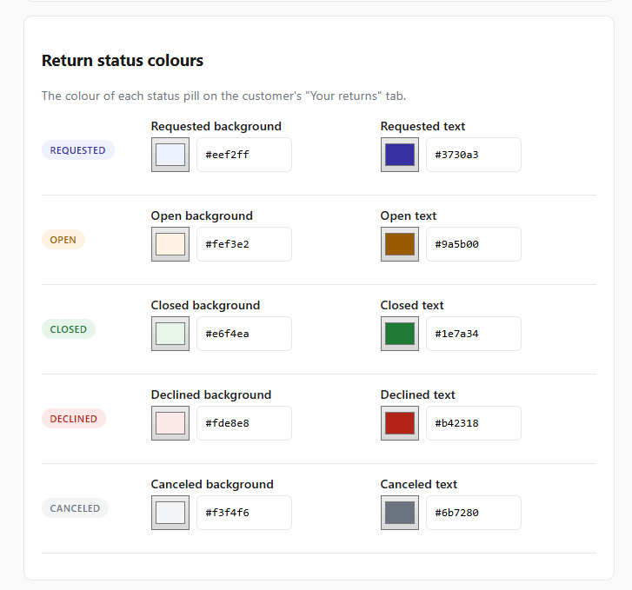Click the "Declined text" label
The width and height of the screenshot is (632, 590).
pos(417,395)
